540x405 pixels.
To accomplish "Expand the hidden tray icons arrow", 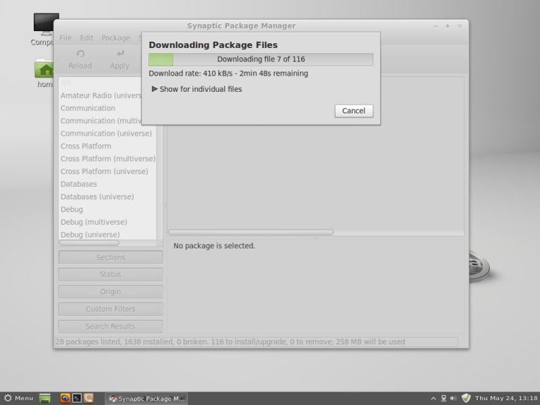I will [433, 398].
